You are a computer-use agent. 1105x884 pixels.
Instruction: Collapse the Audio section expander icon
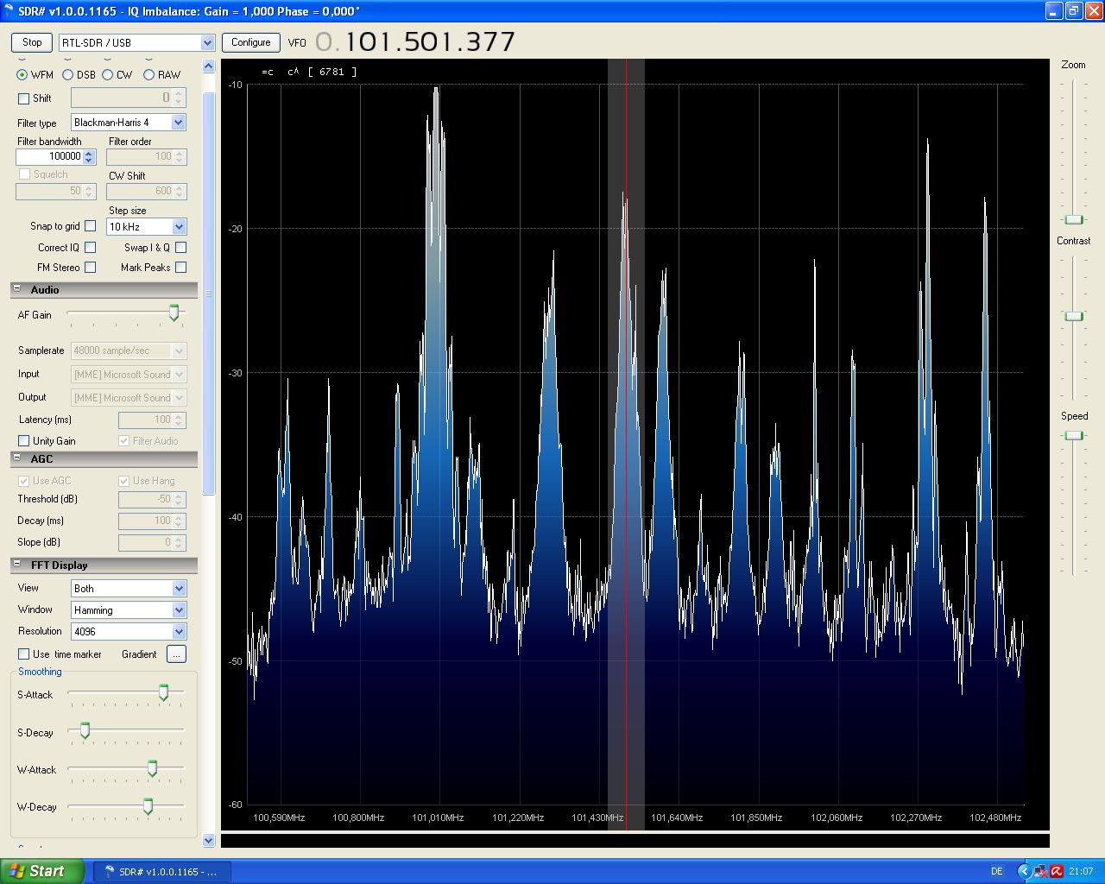pyautogui.click(x=16, y=289)
